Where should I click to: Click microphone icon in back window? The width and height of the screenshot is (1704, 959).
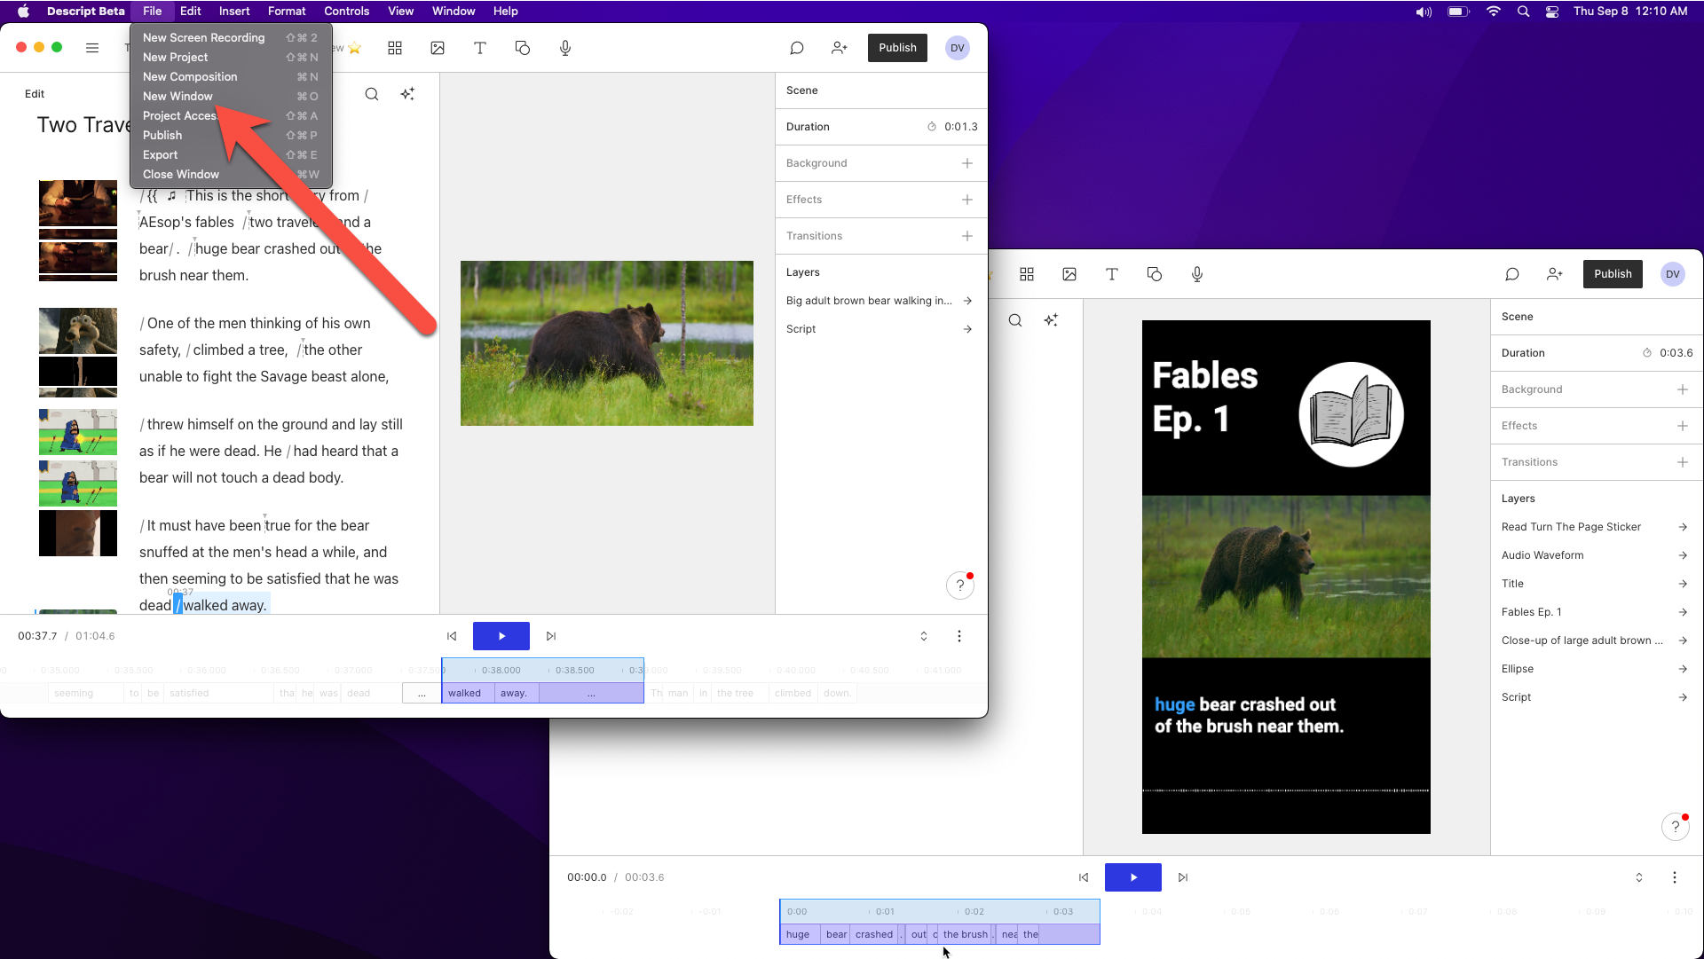(x=1197, y=274)
